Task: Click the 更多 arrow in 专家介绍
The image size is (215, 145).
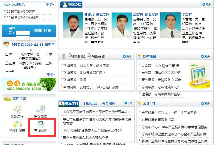Action: [x=206, y=5]
